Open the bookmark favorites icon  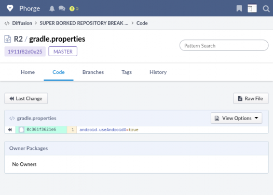[x=239, y=8]
